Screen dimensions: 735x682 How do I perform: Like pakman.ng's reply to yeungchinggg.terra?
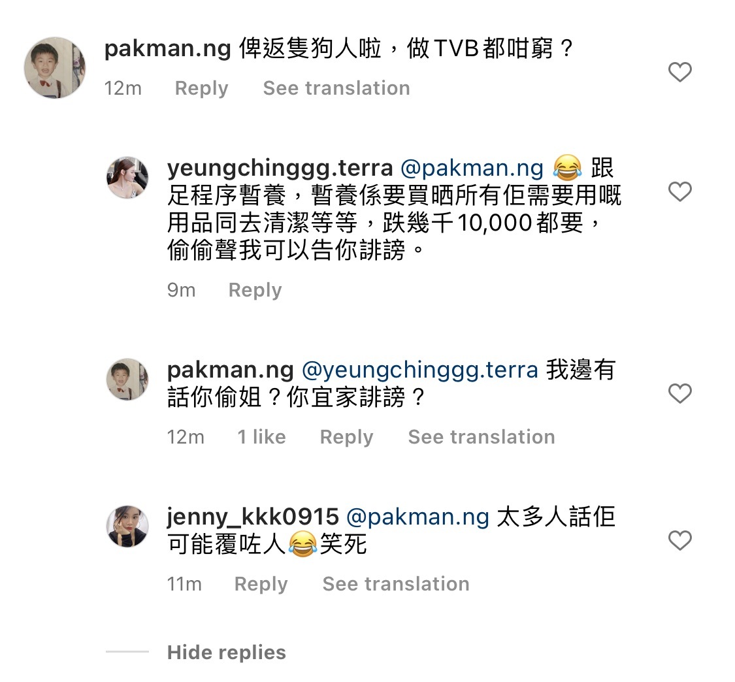click(680, 393)
